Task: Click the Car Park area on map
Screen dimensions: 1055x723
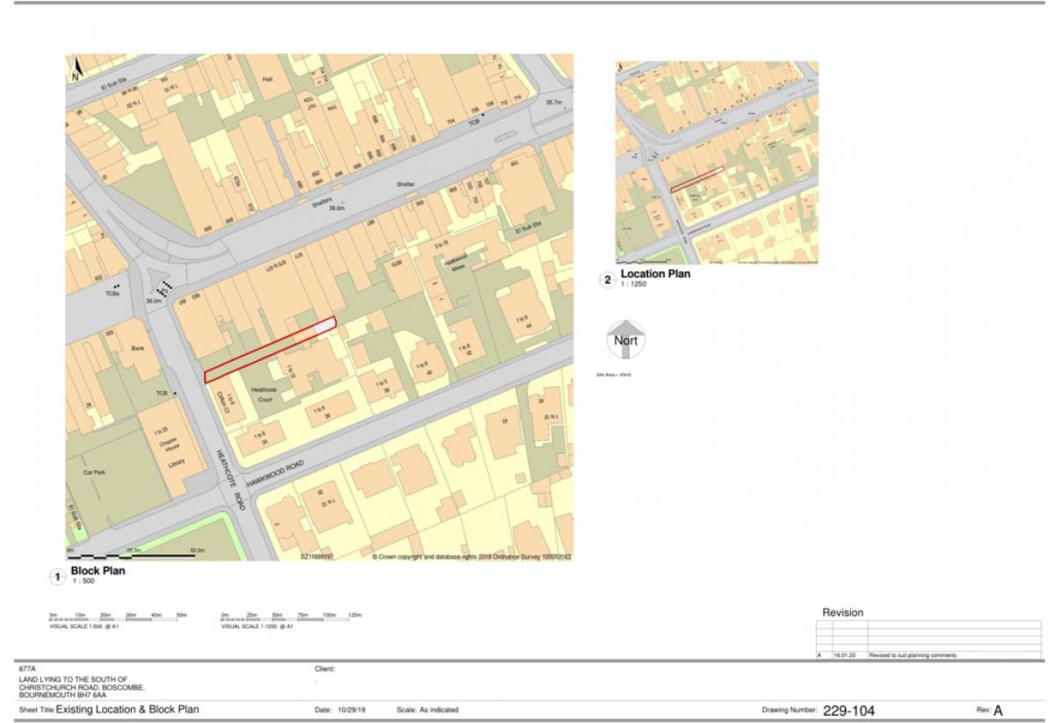Action: [x=94, y=472]
